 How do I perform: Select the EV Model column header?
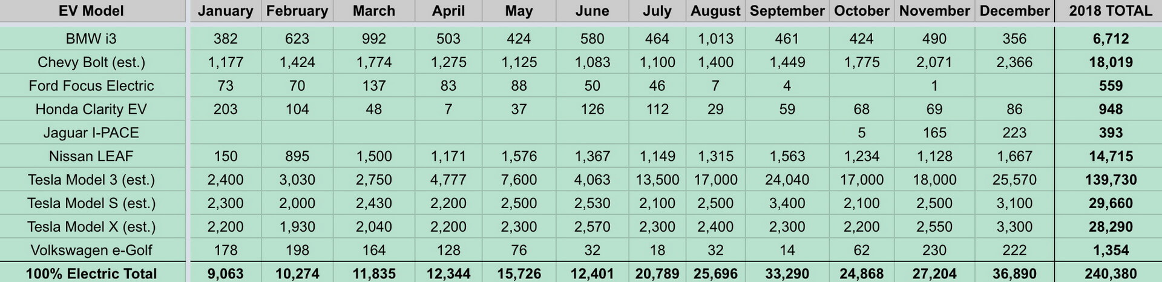[91, 11]
